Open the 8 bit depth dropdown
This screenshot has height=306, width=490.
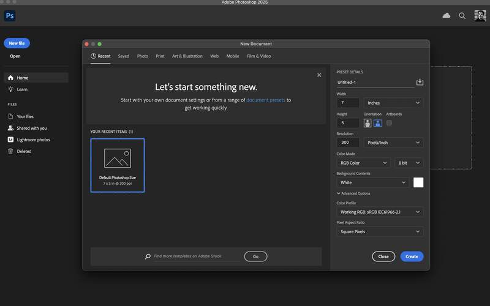(409, 163)
